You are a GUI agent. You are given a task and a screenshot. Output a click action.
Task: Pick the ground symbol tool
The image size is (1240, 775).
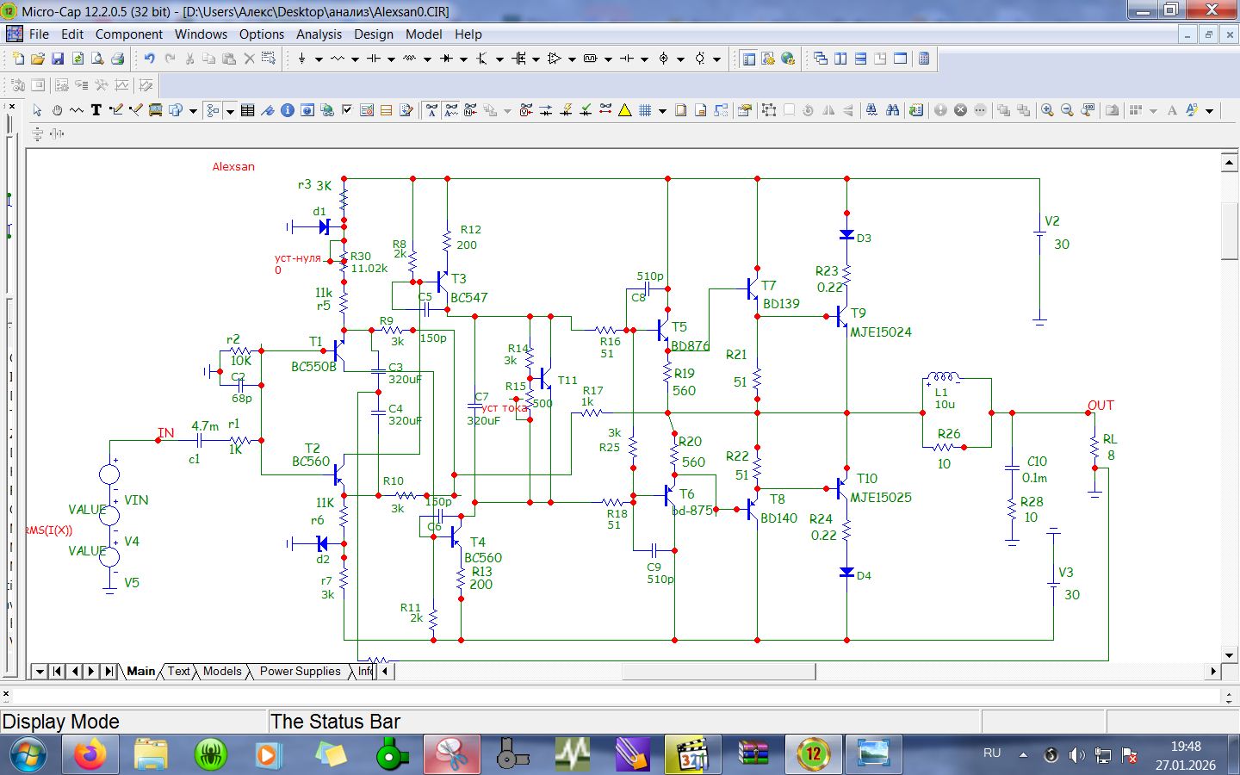coord(301,59)
